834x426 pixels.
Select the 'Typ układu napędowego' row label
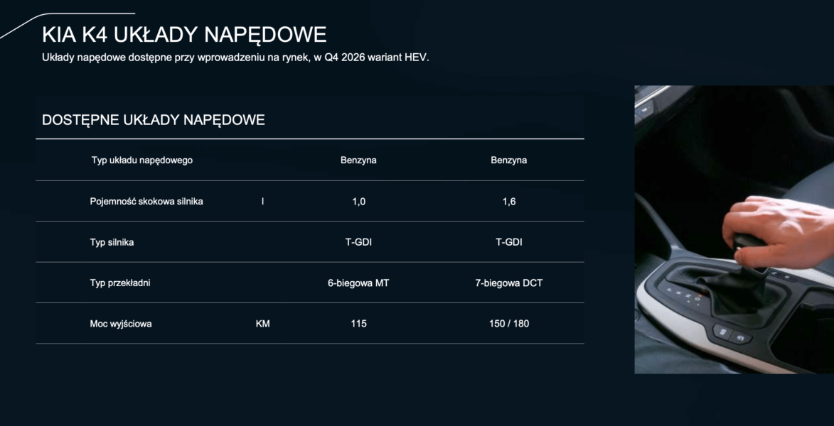coord(142,160)
